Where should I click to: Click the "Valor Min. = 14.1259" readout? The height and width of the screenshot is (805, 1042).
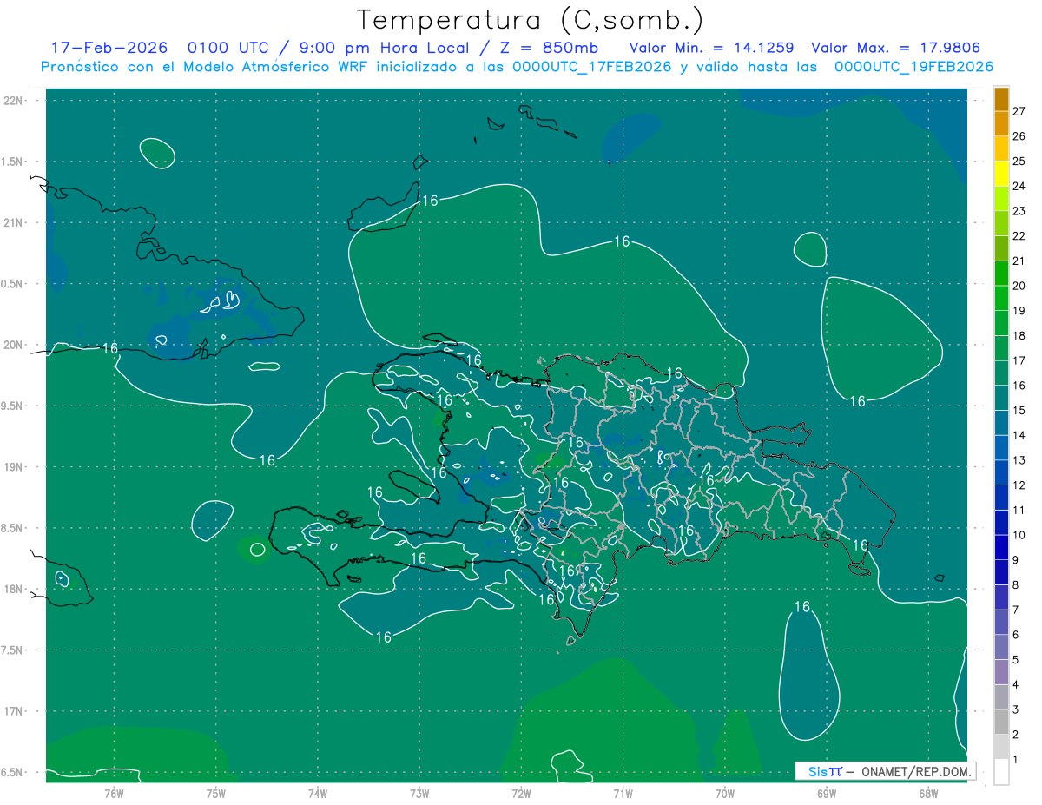click(711, 48)
